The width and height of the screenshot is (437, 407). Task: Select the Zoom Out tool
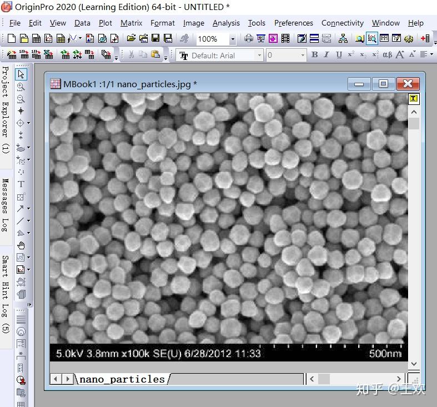click(x=21, y=99)
